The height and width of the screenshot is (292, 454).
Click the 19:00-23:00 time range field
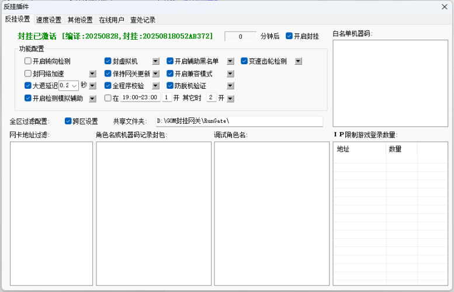coord(139,98)
